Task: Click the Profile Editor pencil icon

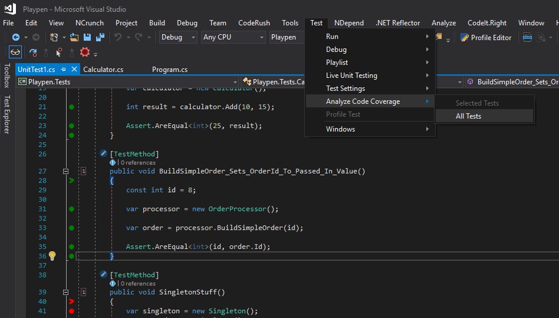Action: (x=464, y=37)
